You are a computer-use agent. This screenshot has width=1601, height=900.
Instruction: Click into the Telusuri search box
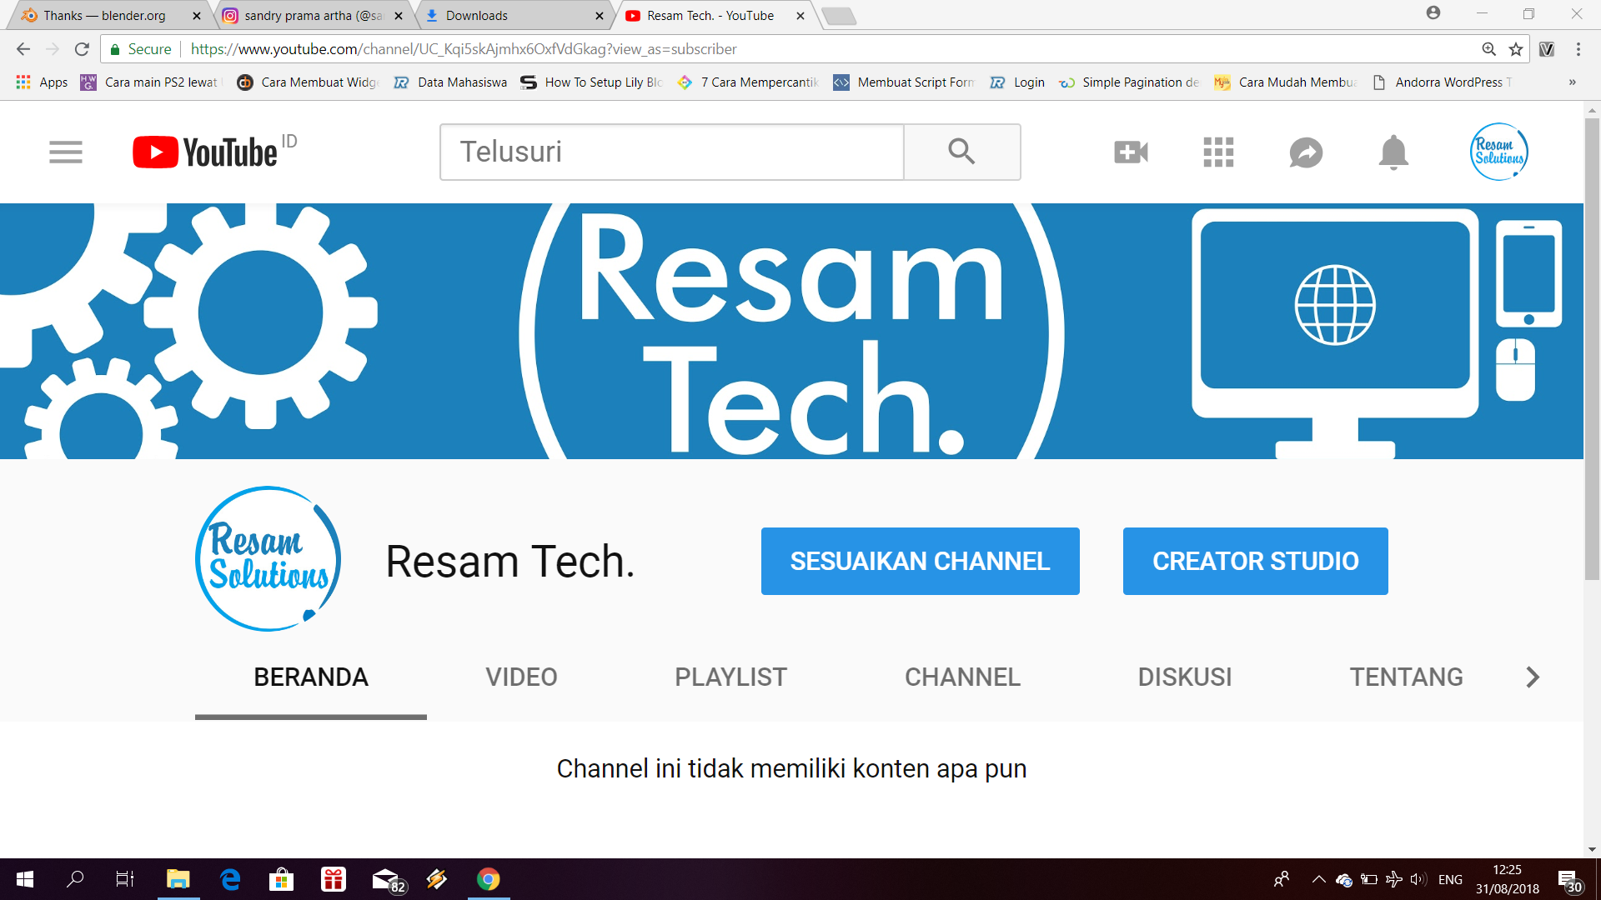(x=672, y=152)
